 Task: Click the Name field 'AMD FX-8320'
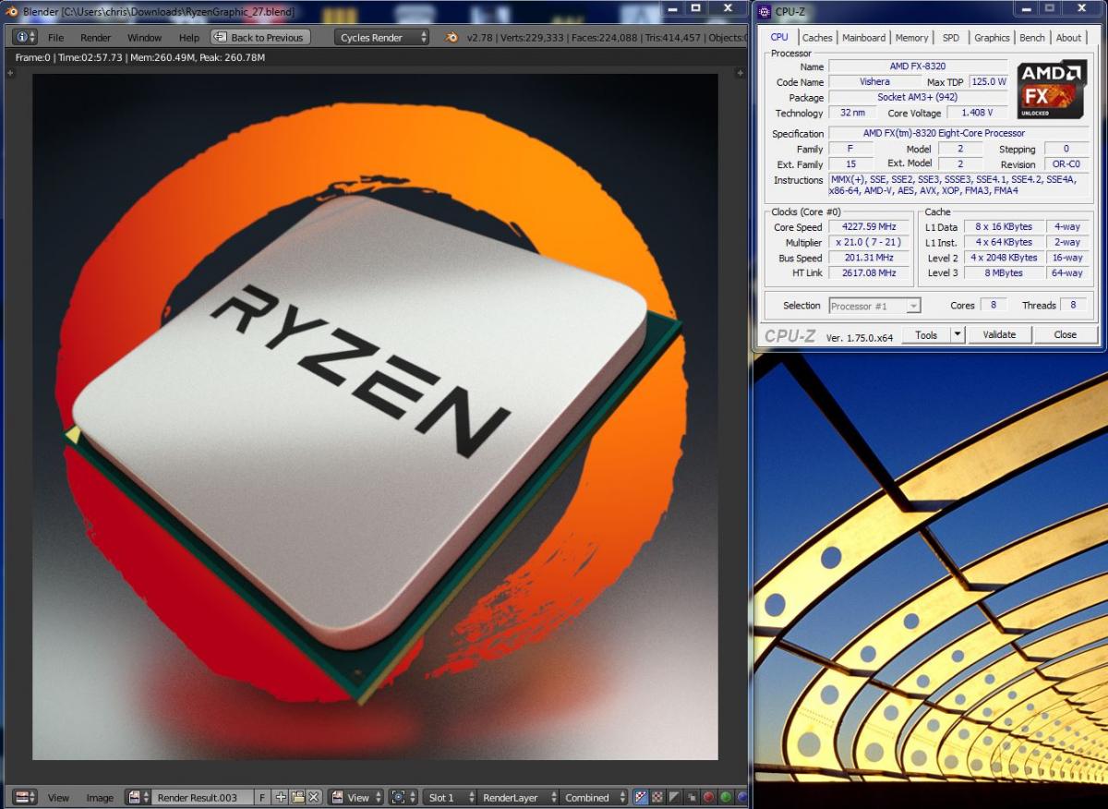coord(918,66)
